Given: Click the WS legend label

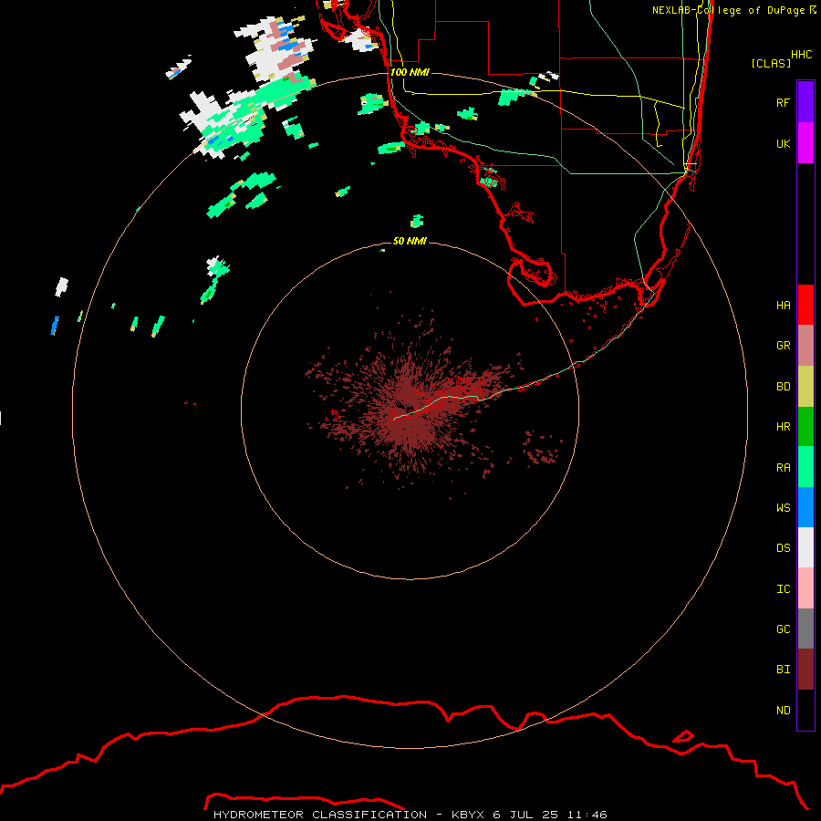Looking at the screenshot, I should (x=783, y=508).
